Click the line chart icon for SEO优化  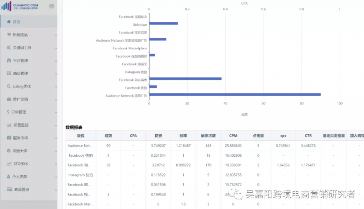[x=9, y=164]
